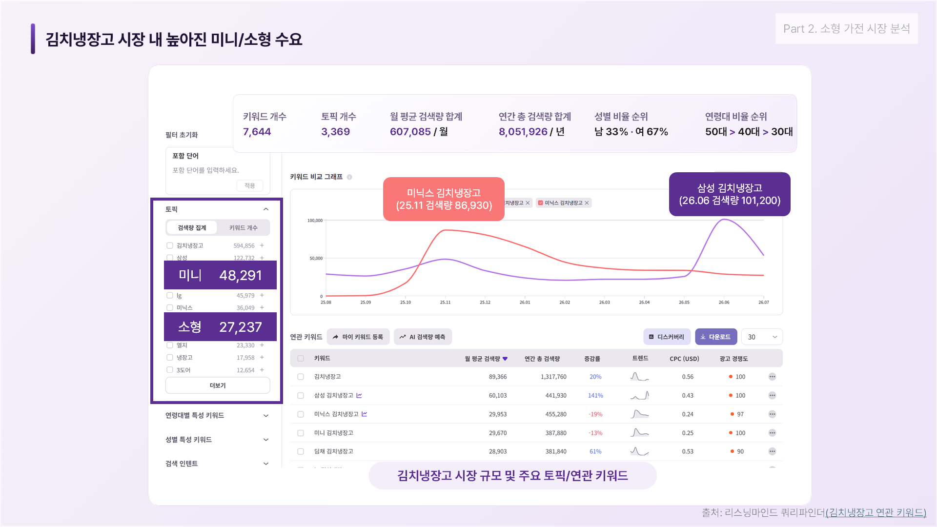Click 더보기 to show more topics
The width and height of the screenshot is (937, 527).
tap(218, 385)
